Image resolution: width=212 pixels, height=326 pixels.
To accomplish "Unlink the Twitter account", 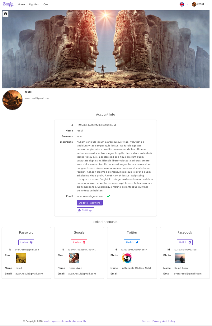I will pyautogui.click(x=132, y=242).
